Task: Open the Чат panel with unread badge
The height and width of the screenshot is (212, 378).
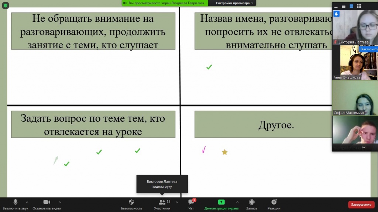Action: pyautogui.click(x=191, y=204)
